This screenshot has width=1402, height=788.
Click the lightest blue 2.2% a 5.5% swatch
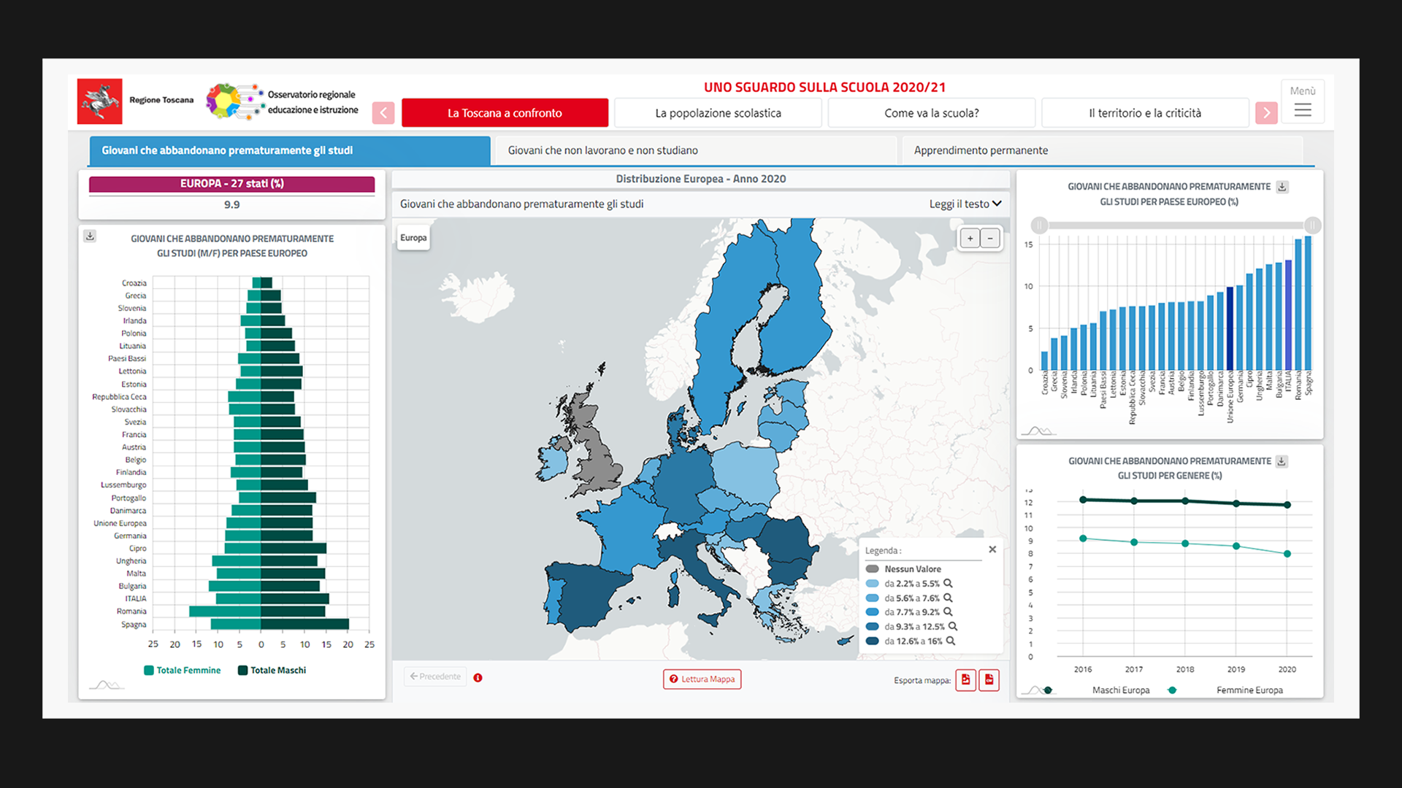point(872,584)
